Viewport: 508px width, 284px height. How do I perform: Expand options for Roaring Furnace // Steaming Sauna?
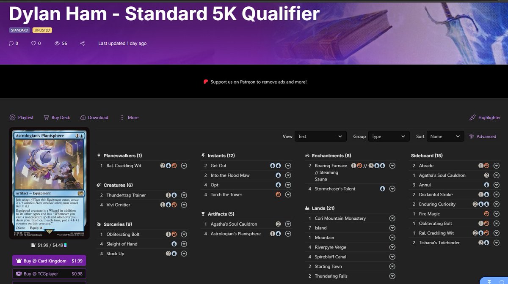coord(392,166)
